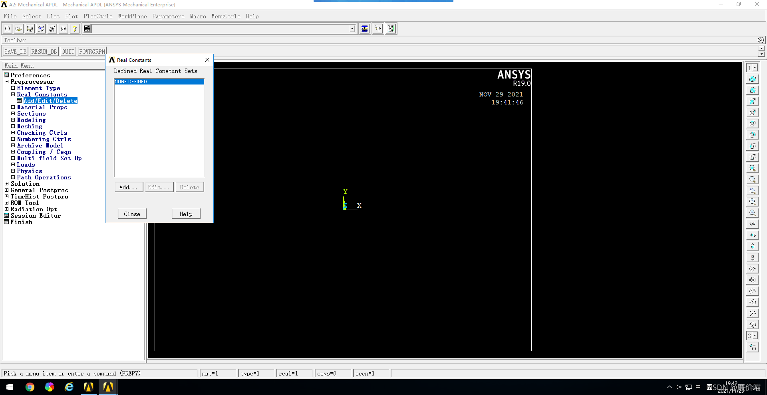Click the Windows Start button

pos(10,387)
